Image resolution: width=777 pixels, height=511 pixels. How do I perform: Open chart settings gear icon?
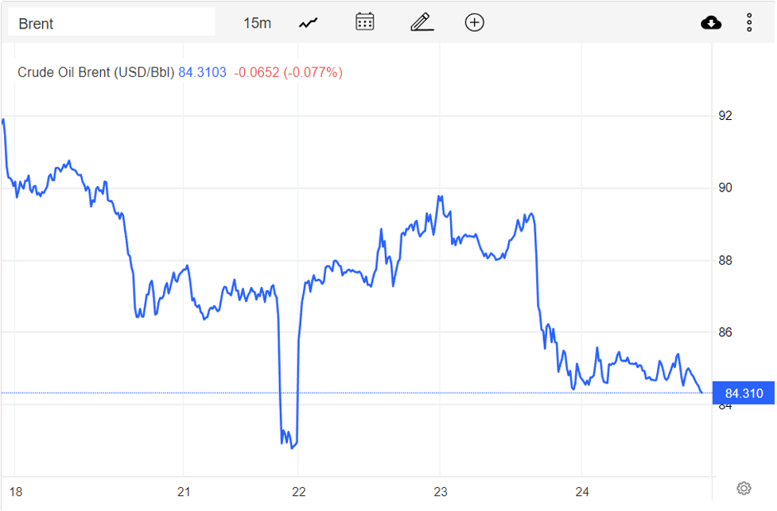tap(744, 488)
